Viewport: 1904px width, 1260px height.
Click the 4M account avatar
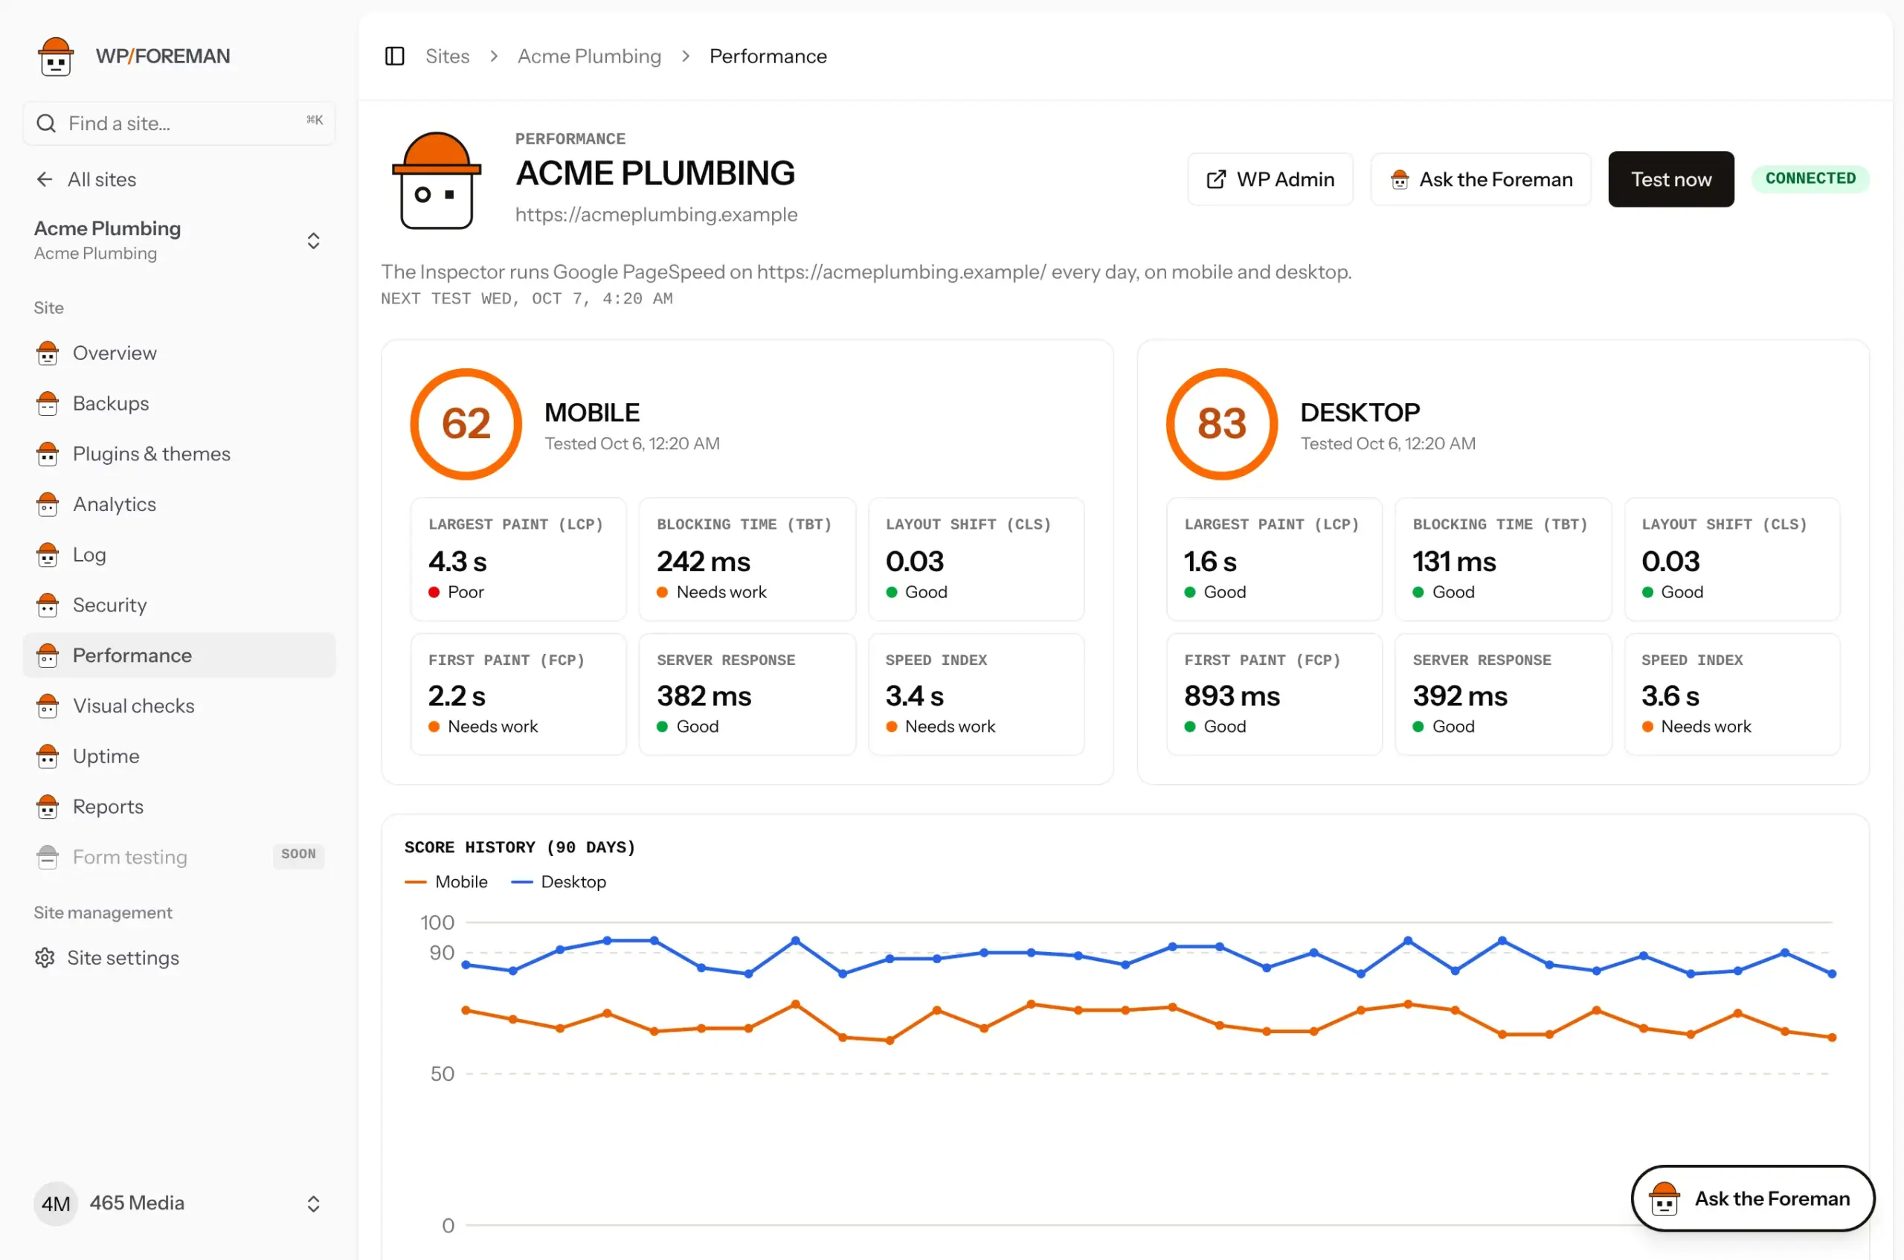pos(56,1203)
